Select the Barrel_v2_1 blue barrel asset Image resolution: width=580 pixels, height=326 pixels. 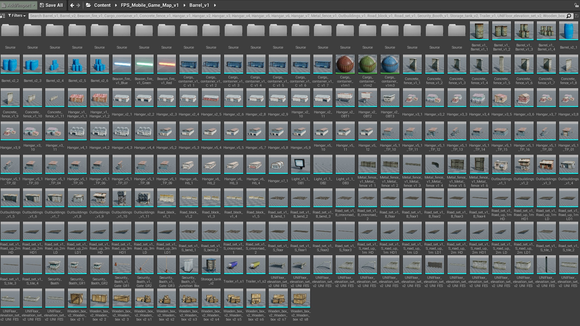(568, 31)
